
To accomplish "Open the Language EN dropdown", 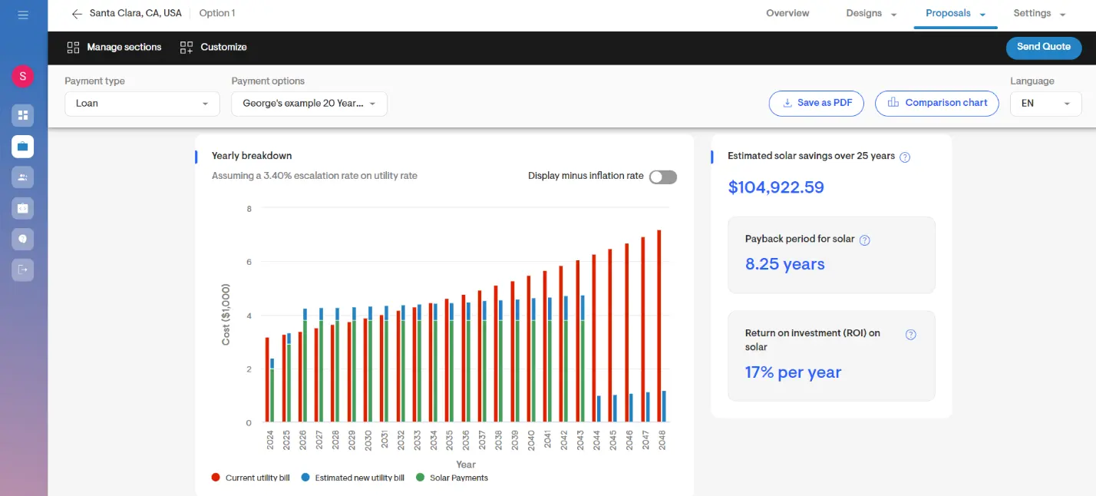I will (x=1045, y=104).
